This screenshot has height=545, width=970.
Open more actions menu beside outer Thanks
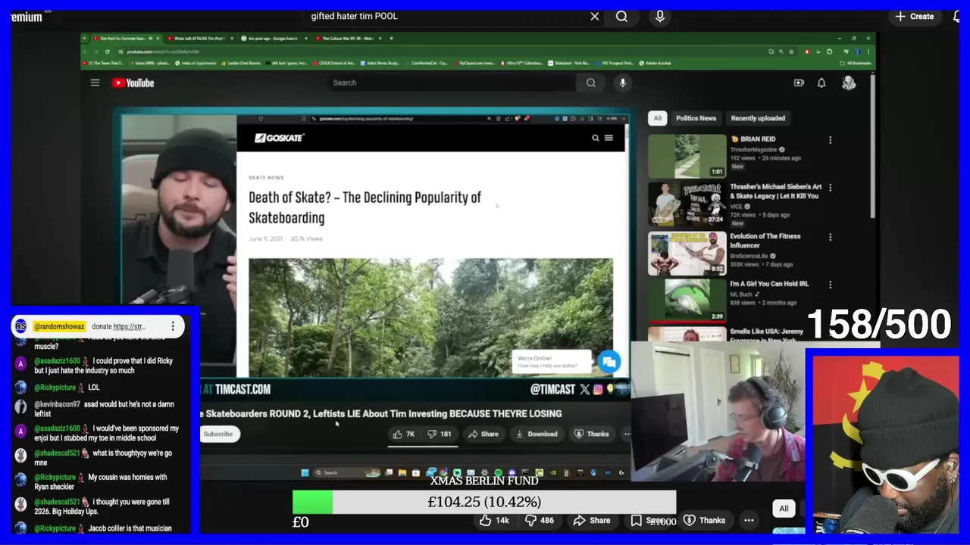point(749,520)
